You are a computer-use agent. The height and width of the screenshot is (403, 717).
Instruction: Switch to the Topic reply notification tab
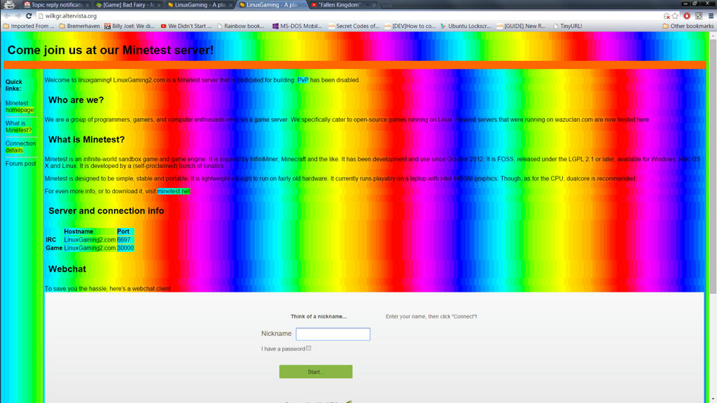(x=56, y=5)
